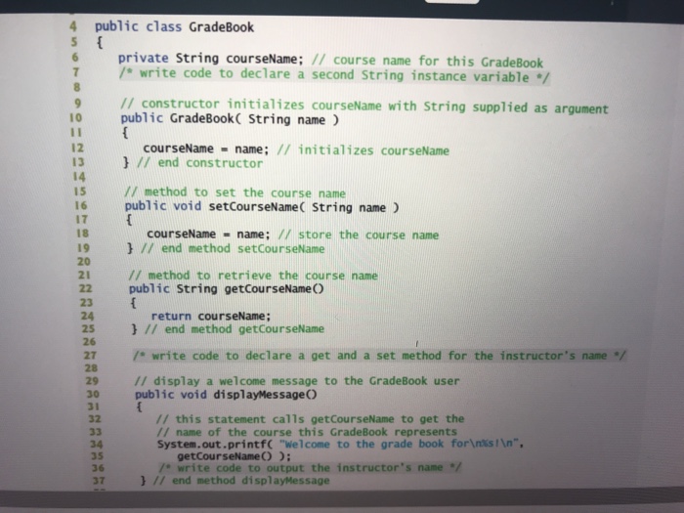Click the signature "public String getCourseName()"
Screen dimensions: 684x513
pyautogui.click(x=227, y=289)
